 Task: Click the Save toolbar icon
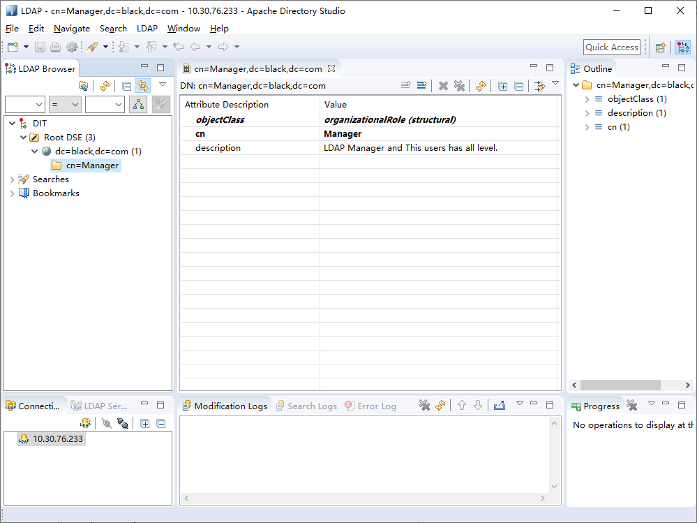click(40, 47)
